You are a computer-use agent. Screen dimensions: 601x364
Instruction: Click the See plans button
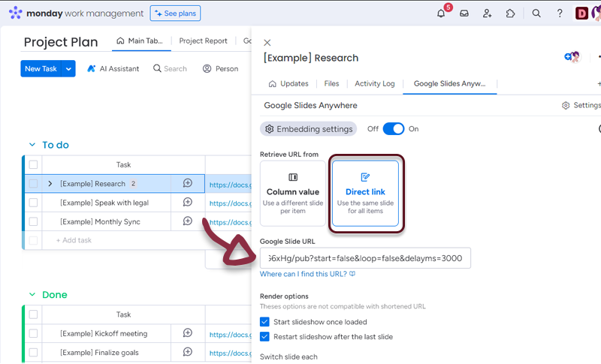[175, 14]
